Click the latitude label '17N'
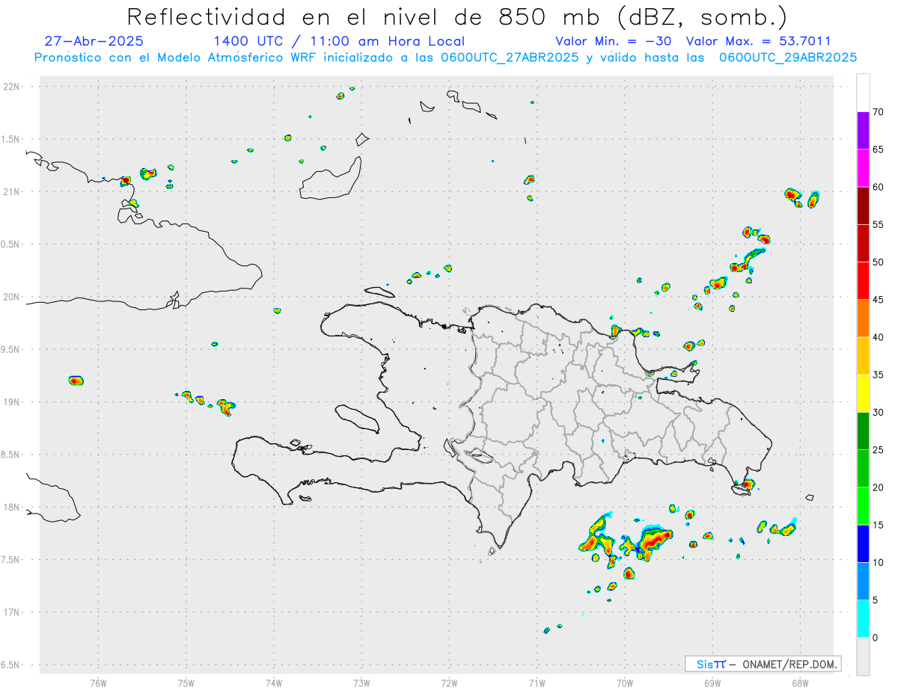Viewport: 898px width, 693px height. (x=13, y=612)
